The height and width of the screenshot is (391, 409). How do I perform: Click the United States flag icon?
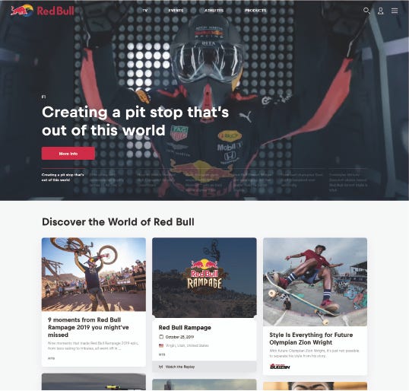coord(161,345)
